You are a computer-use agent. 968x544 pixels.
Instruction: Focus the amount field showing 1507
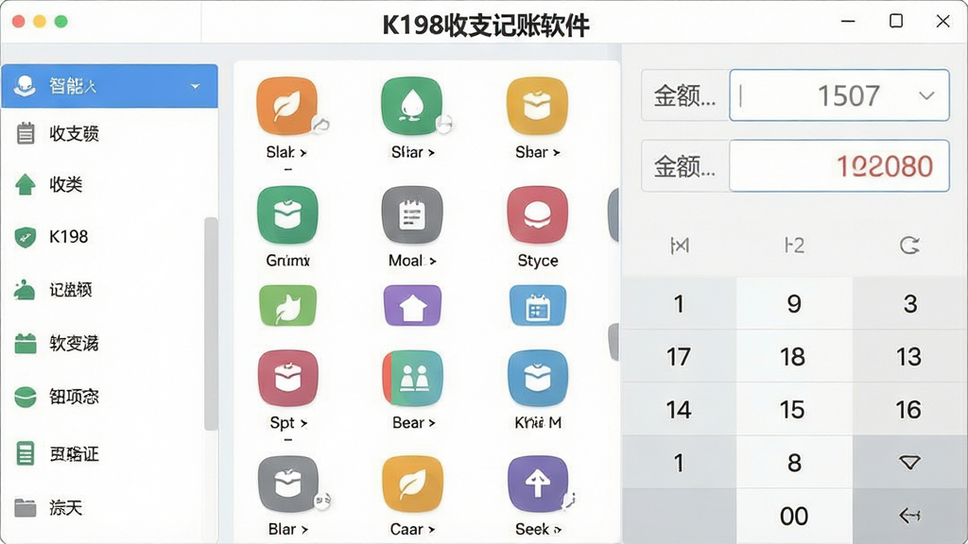click(x=839, y=95)
